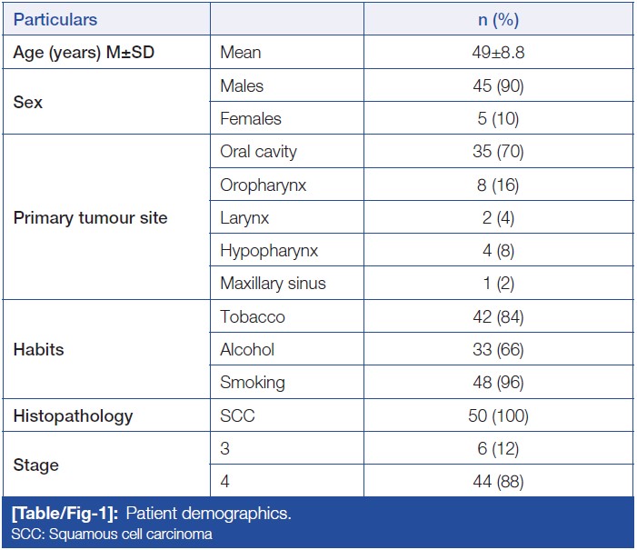Click the Stage 4 value 44 (88)
Viewport: 637px width, 550px height.
[x=498, y=482]
